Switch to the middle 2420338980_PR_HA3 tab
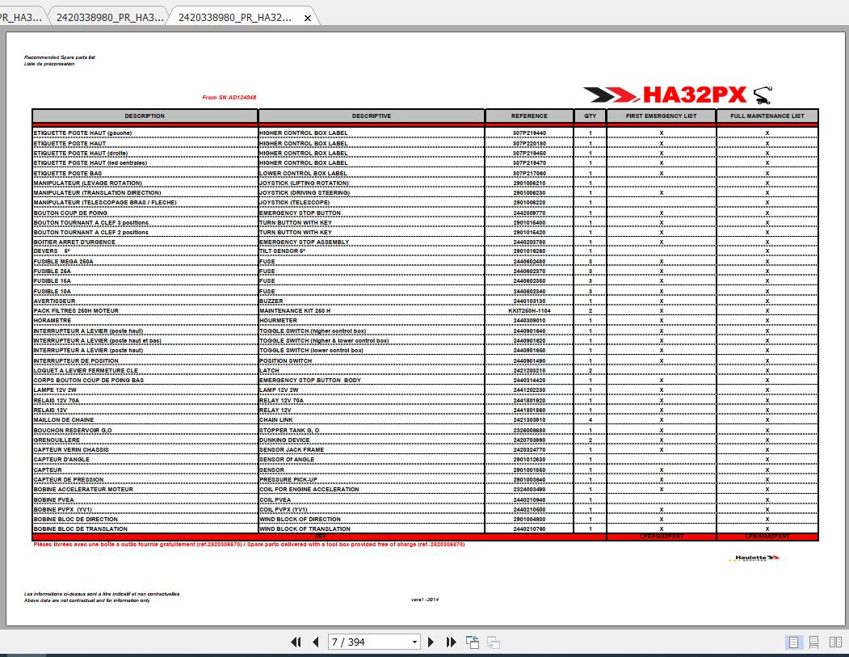Image resolution: width=849 pixels, height=657 pixels. (110, 17)
